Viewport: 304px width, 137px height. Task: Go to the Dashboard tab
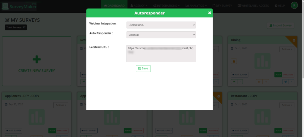114,6
